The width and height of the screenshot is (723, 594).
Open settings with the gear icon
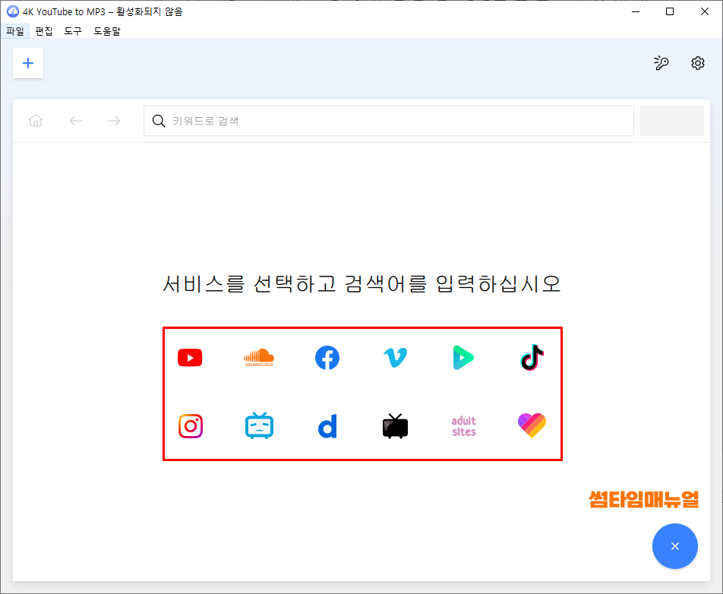(x=698, y=63)
